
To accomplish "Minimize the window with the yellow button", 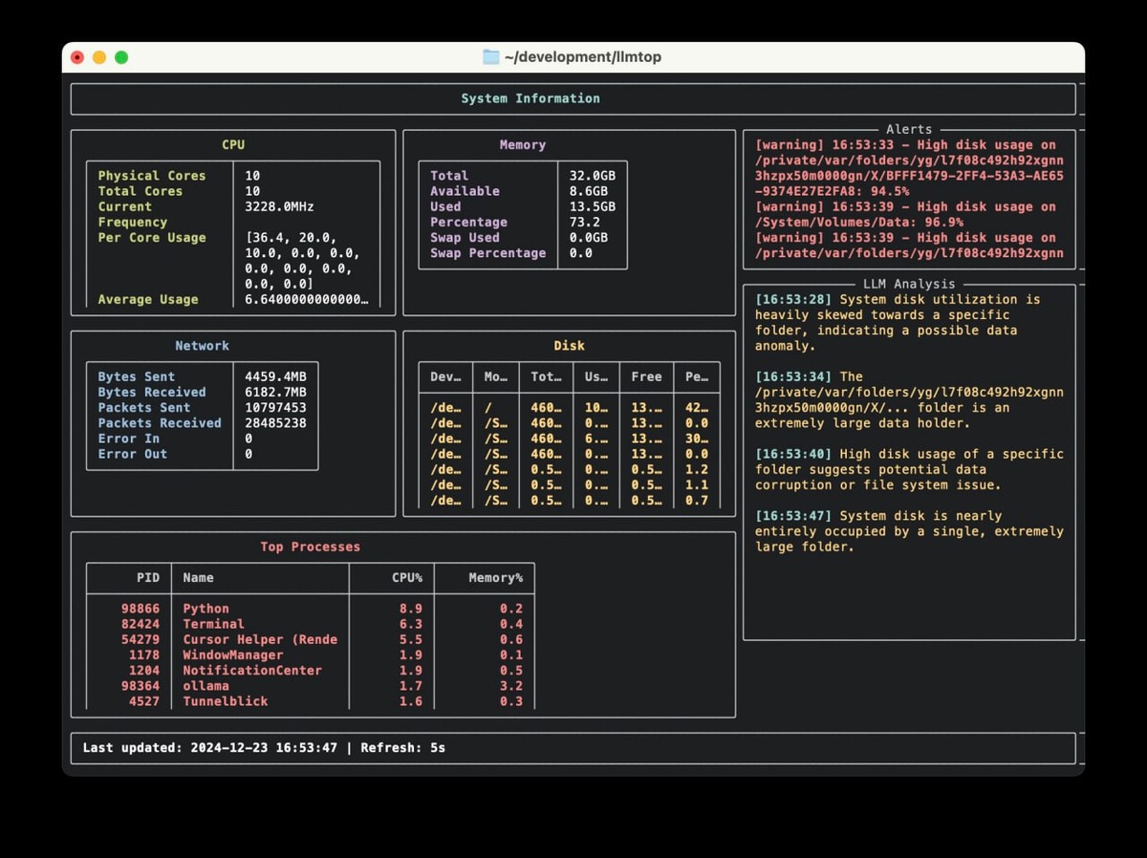I will tap(99, 57).
